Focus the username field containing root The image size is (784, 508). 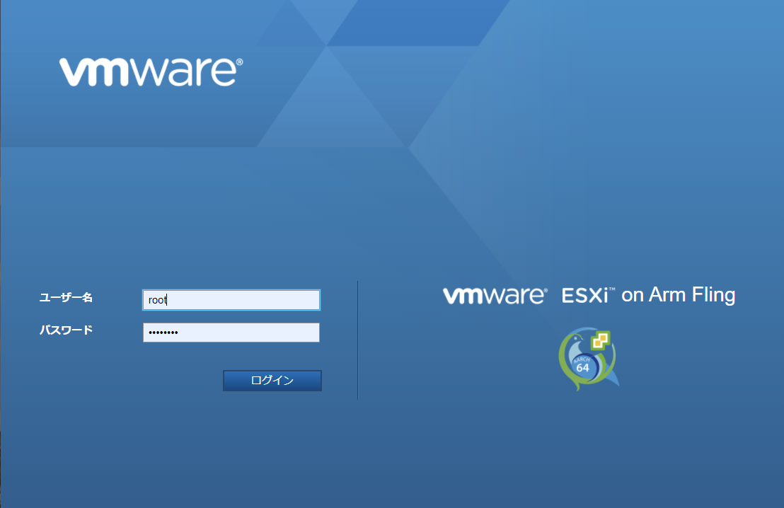point(231,300)
